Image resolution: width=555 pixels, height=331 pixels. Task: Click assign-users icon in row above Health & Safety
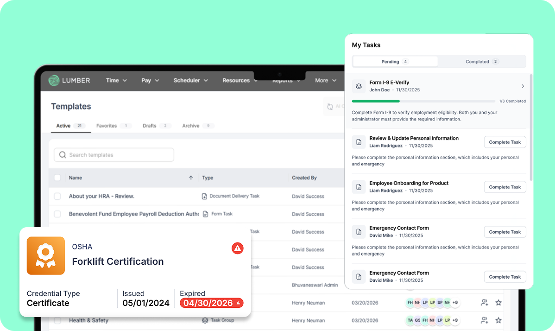(484, 303)
